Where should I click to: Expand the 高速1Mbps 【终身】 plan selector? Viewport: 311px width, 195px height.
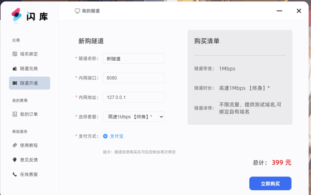tap(133, 117)
